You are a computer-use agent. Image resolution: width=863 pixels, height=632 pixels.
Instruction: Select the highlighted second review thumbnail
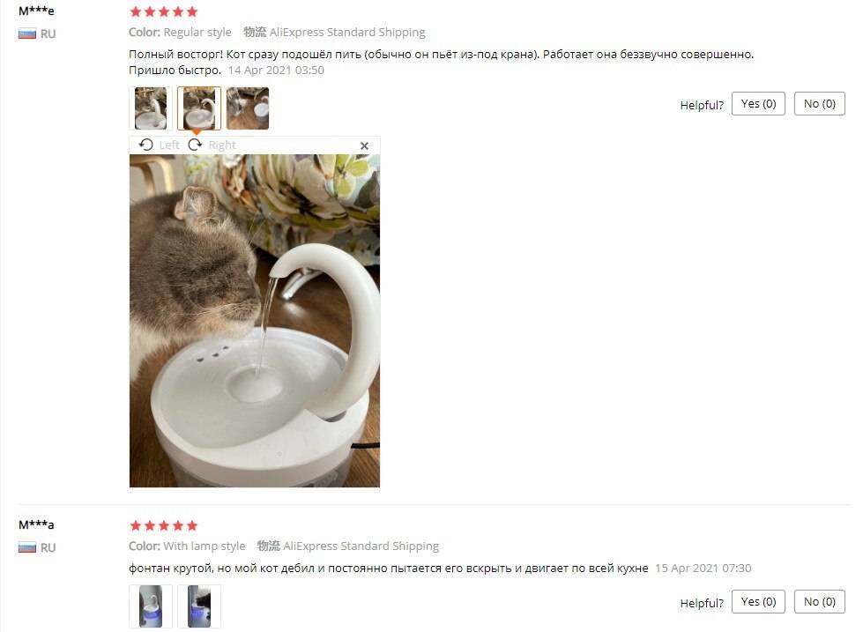pyautogui.click(x=199, y=108)
